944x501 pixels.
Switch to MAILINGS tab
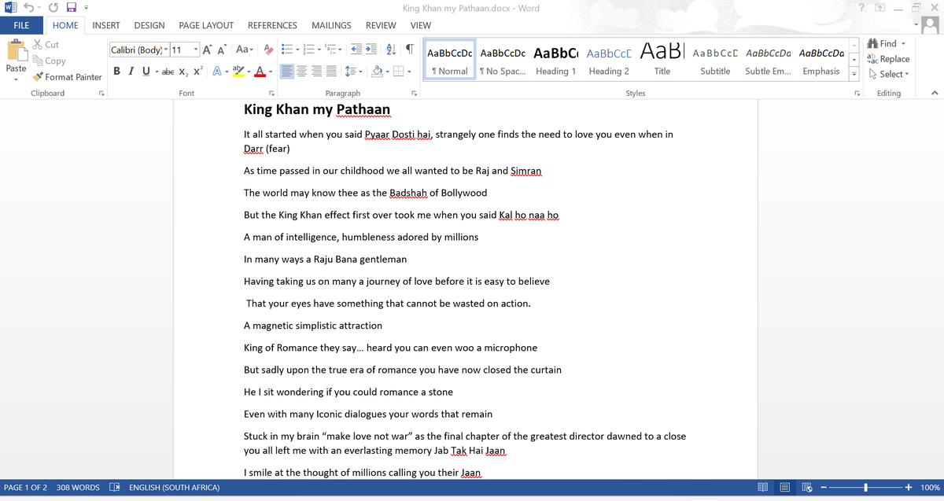tap(331, 25)
